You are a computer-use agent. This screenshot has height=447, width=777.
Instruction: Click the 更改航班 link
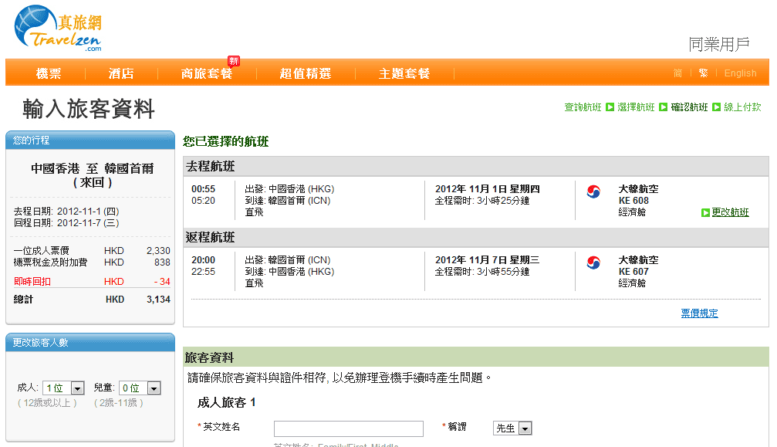coord(730,212)
